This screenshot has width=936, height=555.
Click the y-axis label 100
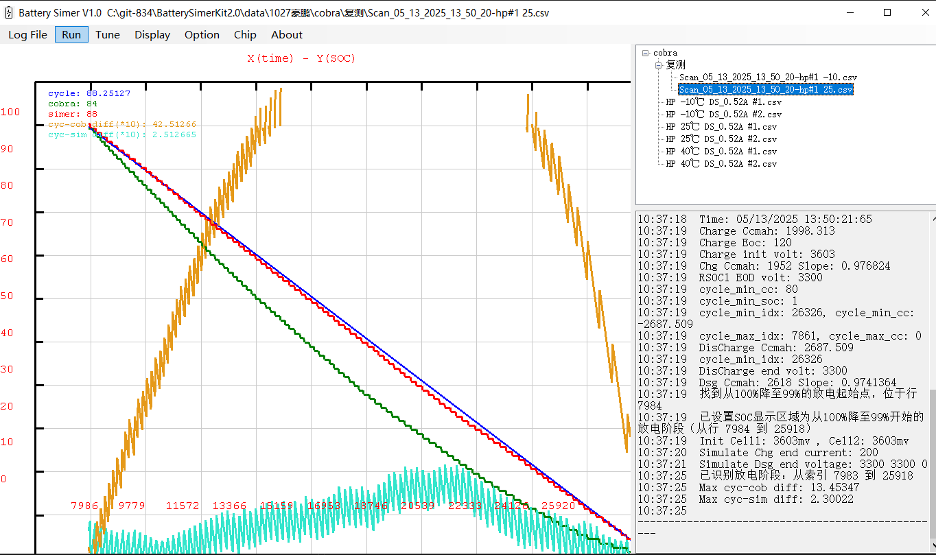coord(10,112)
